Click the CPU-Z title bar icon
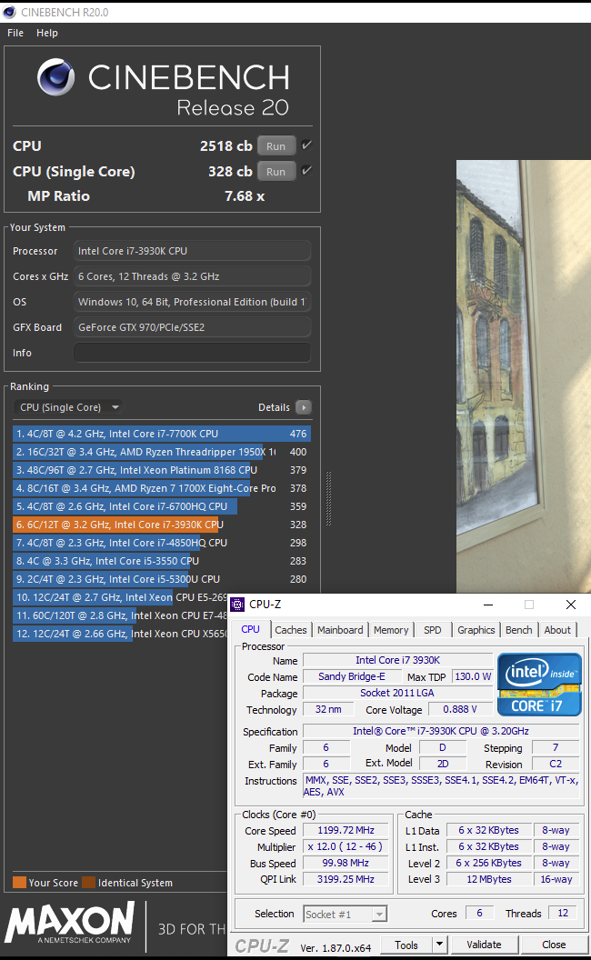 point(237,605)
